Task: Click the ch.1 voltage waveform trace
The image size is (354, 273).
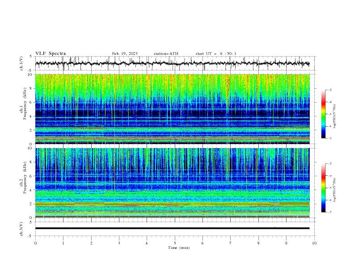Action: tap(172, 63)
